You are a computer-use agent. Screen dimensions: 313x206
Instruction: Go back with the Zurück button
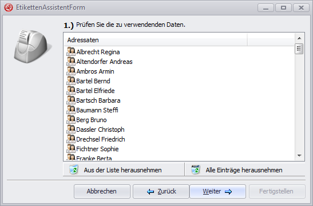pos(161,191)
